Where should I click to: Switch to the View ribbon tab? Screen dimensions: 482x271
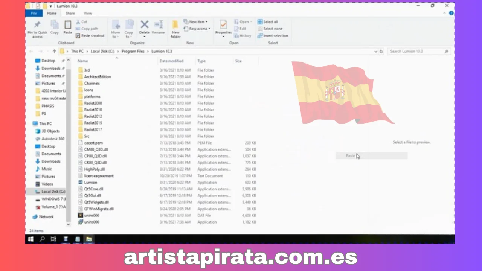point(88,13)
